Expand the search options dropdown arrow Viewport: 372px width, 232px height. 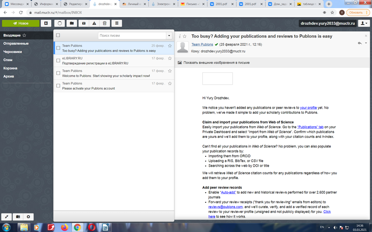(x=169, y=35)
